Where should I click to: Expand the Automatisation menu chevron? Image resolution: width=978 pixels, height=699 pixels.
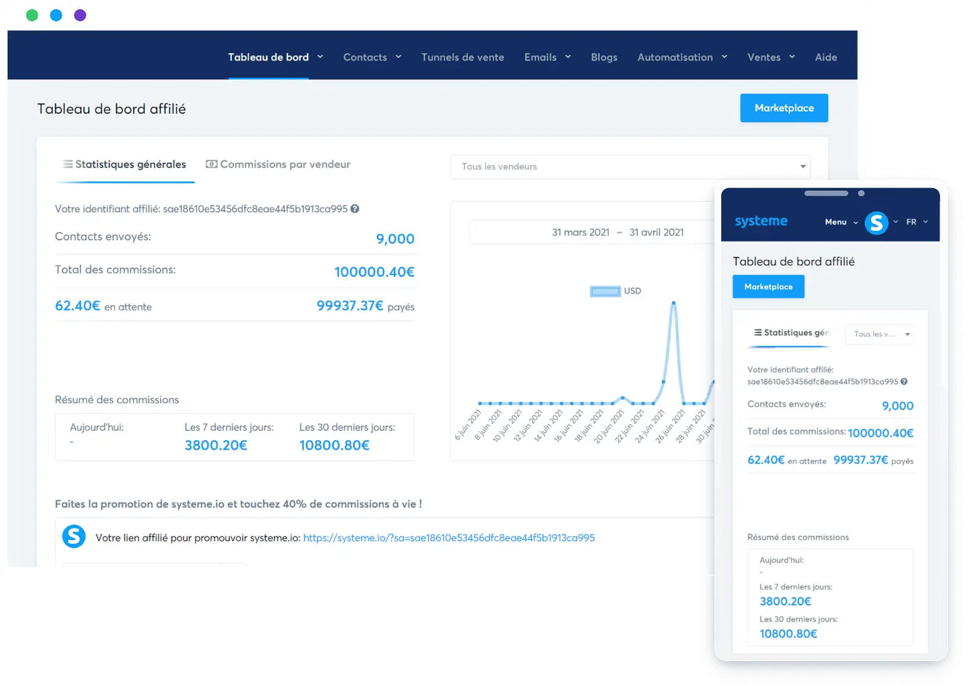pyautogui.click(x=724, y=57)
